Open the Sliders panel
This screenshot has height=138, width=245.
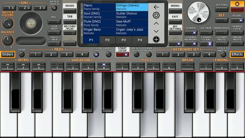(8, 54)
